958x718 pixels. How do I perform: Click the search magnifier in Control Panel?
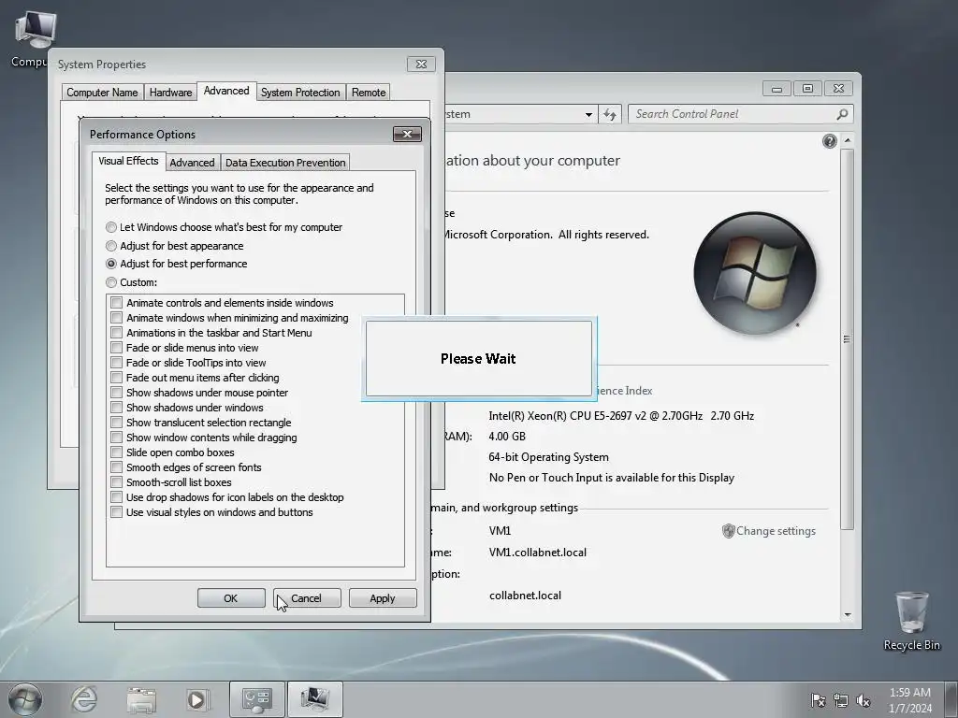click(x=842, y=114)
